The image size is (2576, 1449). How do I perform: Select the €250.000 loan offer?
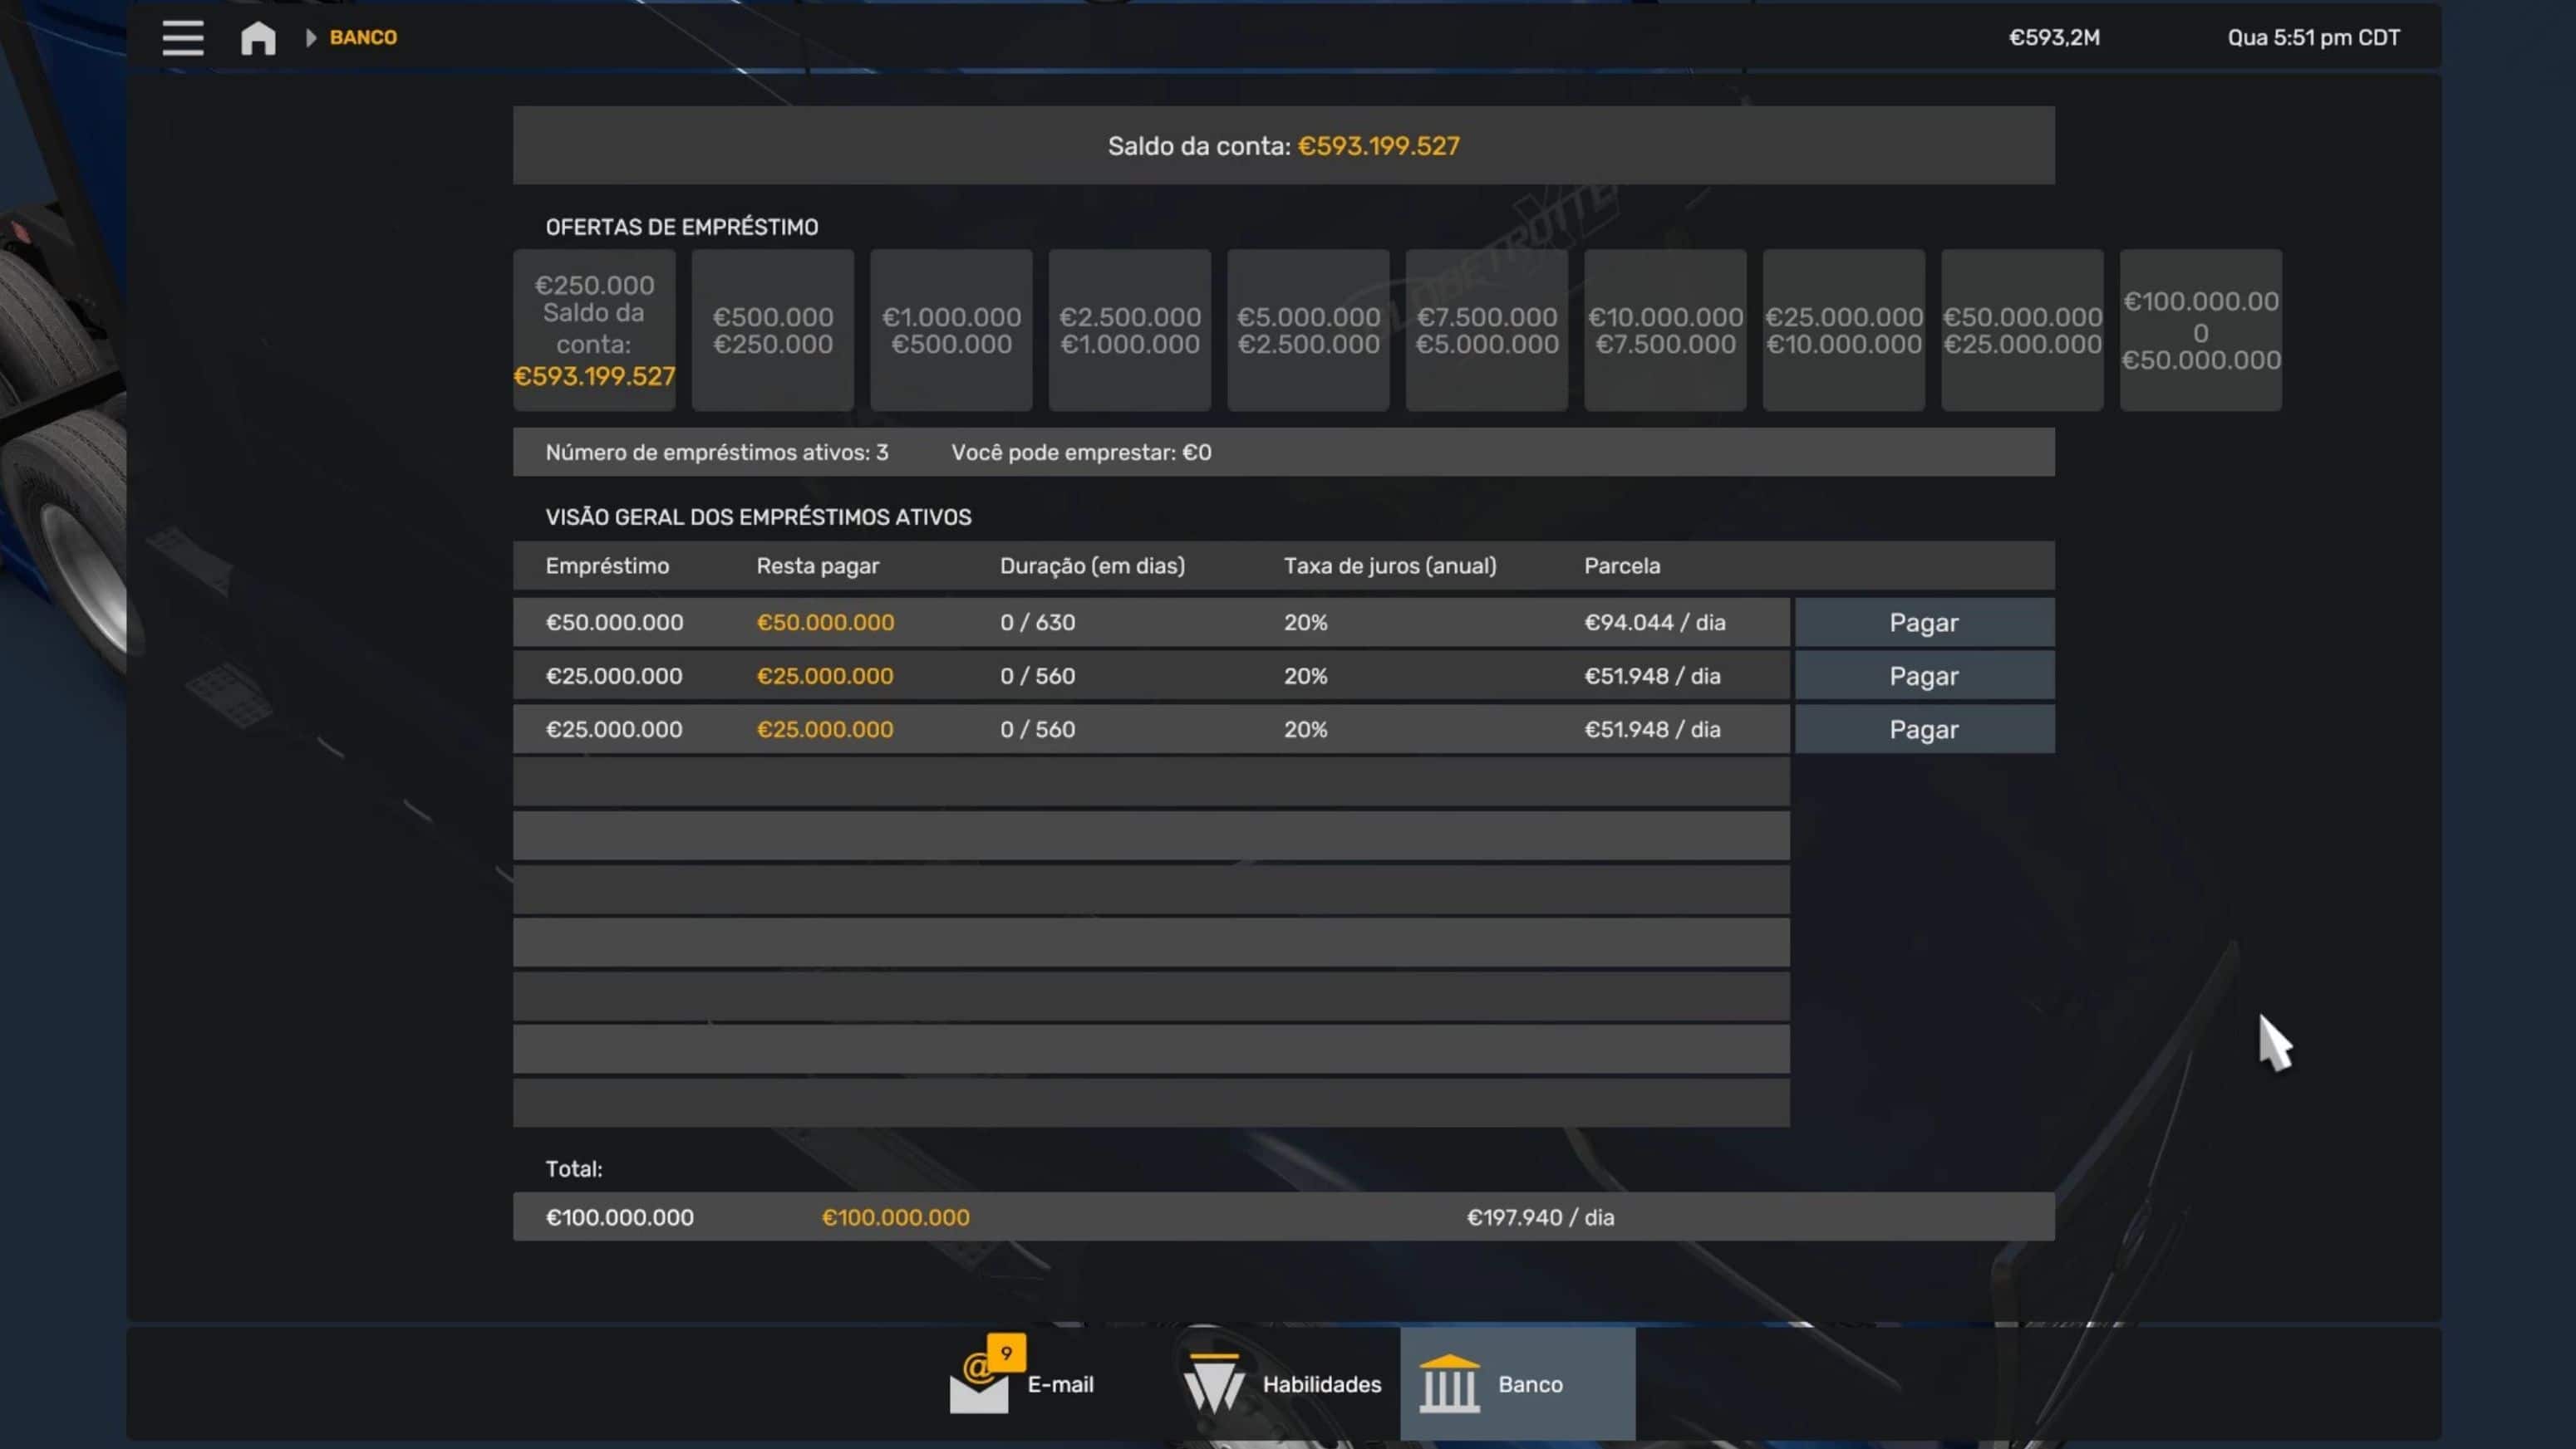pyautogui.click(x=594, y=330)
